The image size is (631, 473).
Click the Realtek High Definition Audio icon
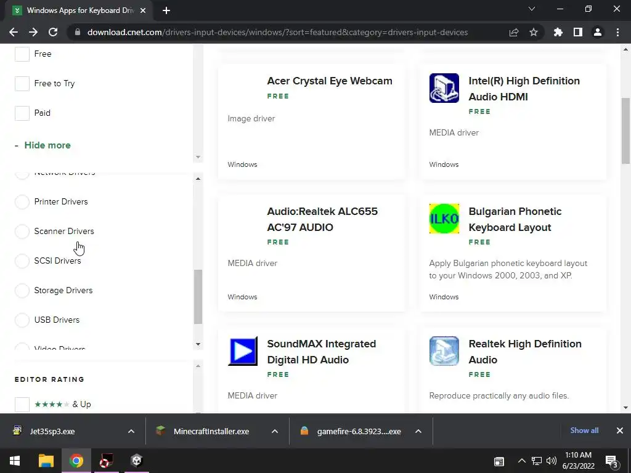[444, 351]
